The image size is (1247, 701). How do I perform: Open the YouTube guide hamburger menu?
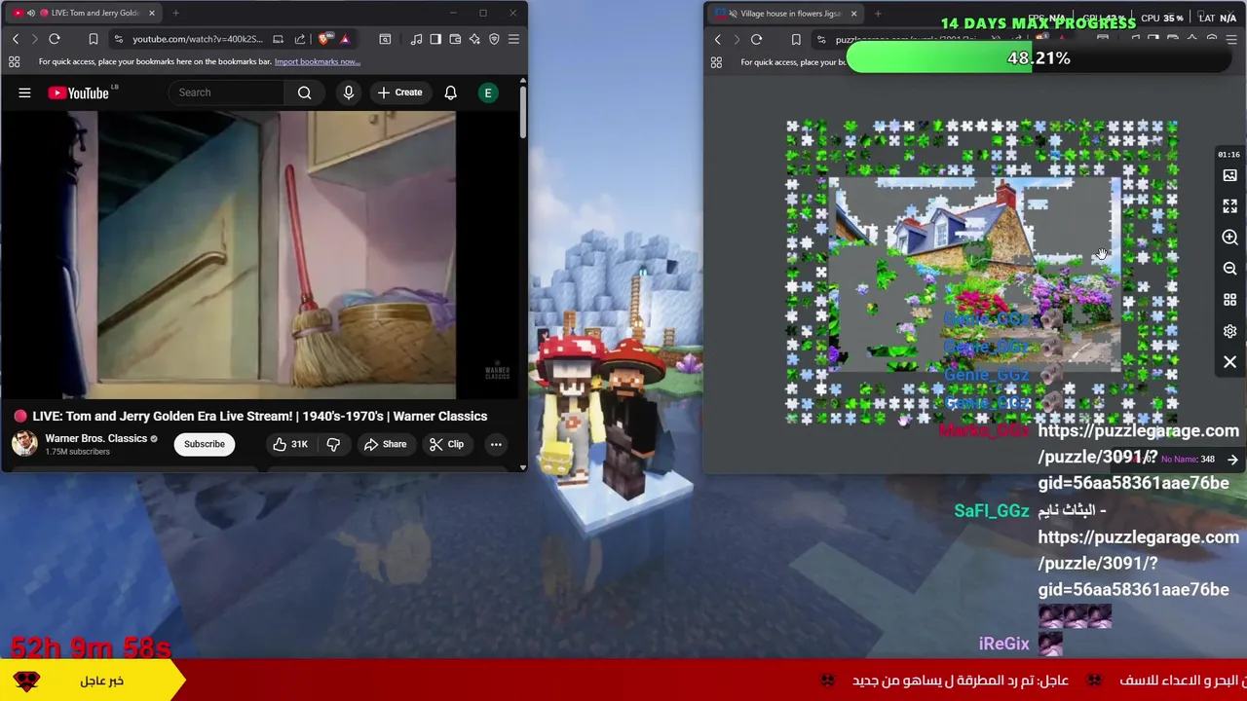(24, 92)
